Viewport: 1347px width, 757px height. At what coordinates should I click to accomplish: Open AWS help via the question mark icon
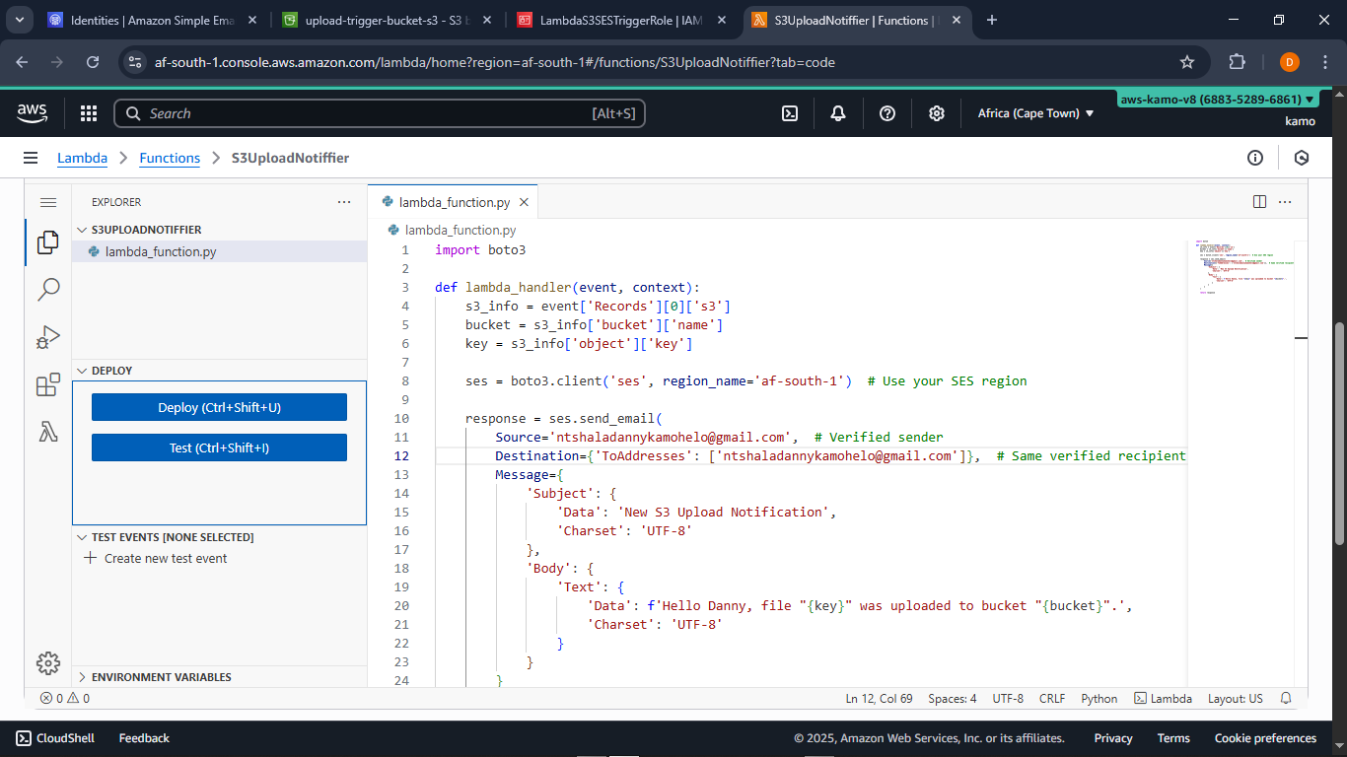click(x=886, y=113)
